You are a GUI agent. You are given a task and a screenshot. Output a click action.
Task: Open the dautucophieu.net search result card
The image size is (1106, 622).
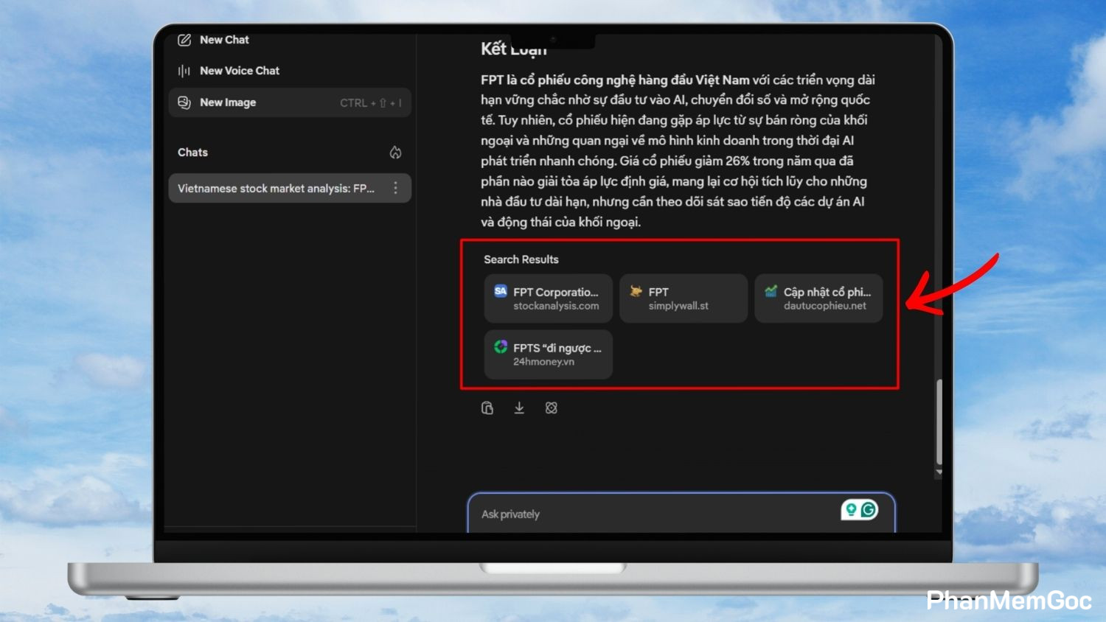(x=818, y=298)
